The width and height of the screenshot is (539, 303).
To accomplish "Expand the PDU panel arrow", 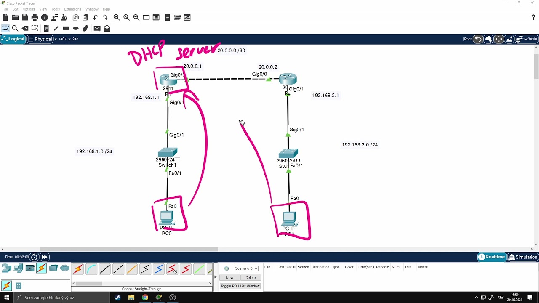I will [216, 277].
